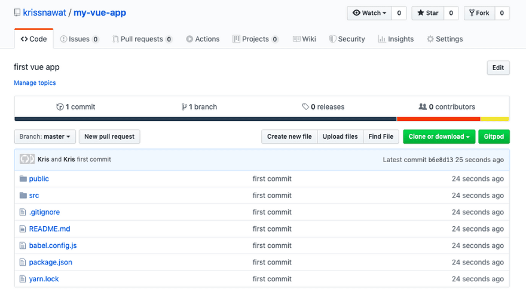
Task: Click the board icon in Projects tab
Action: click(x=236, y=39)
